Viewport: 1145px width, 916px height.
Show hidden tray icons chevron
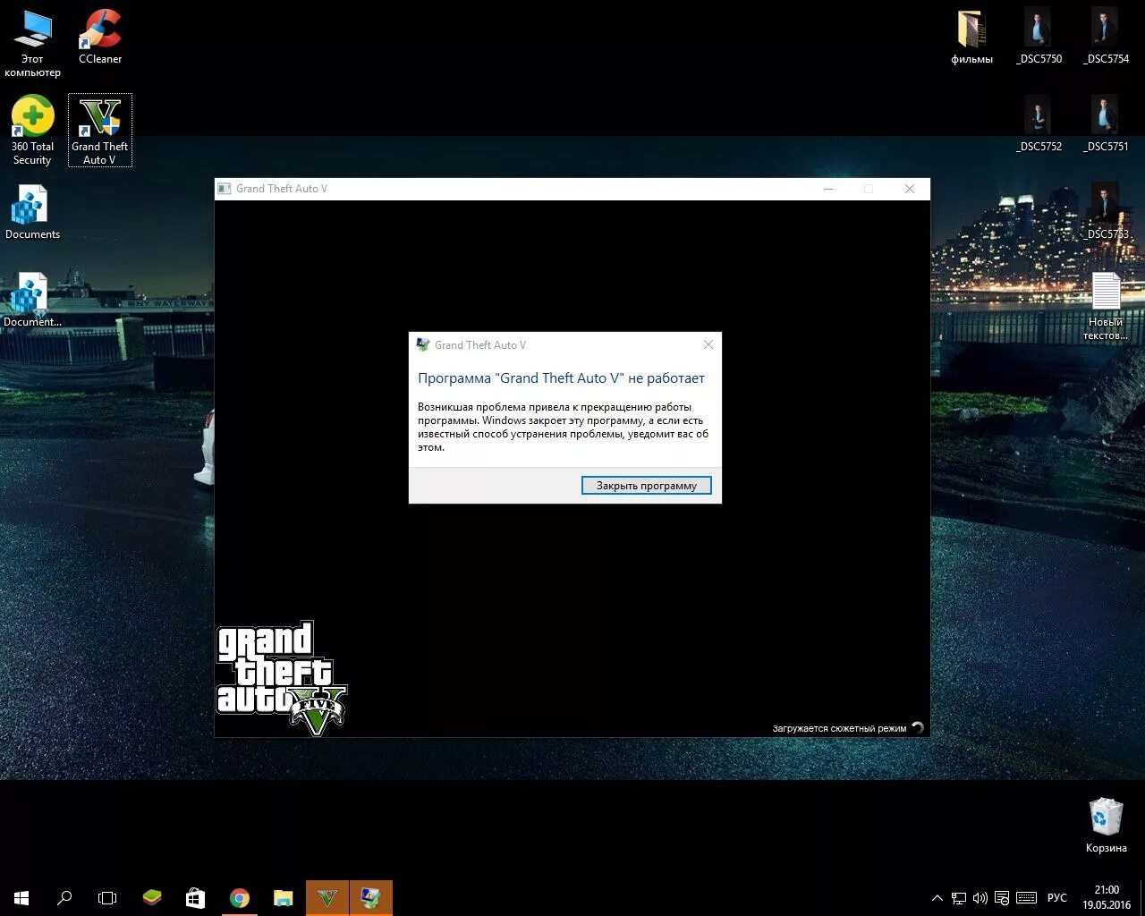click(x=937, y=898)
